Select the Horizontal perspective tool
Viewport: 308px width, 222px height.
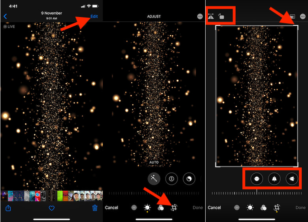(x=291, y=179)
